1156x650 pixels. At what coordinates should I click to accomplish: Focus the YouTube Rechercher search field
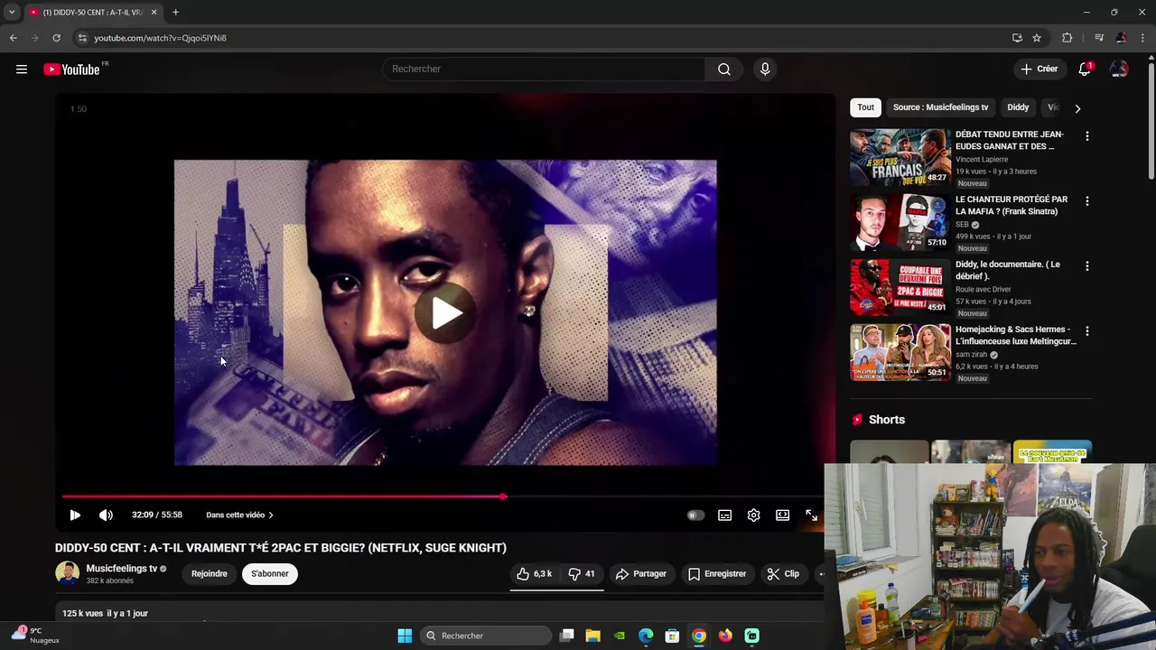(x=544, y=70)
